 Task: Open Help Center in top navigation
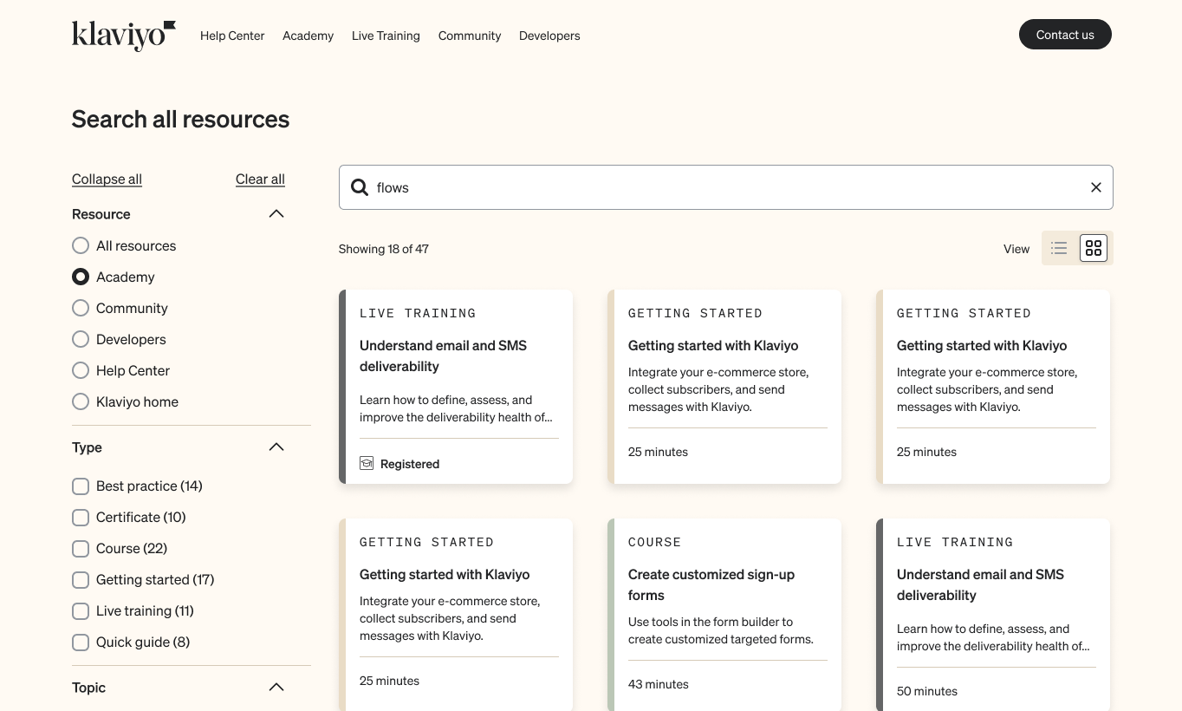point(232,36)
